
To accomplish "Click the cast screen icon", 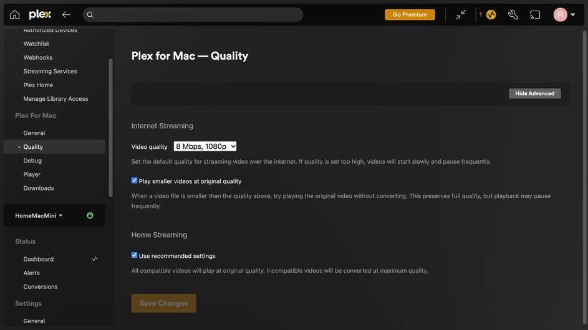I will click(x=535, y=14).
